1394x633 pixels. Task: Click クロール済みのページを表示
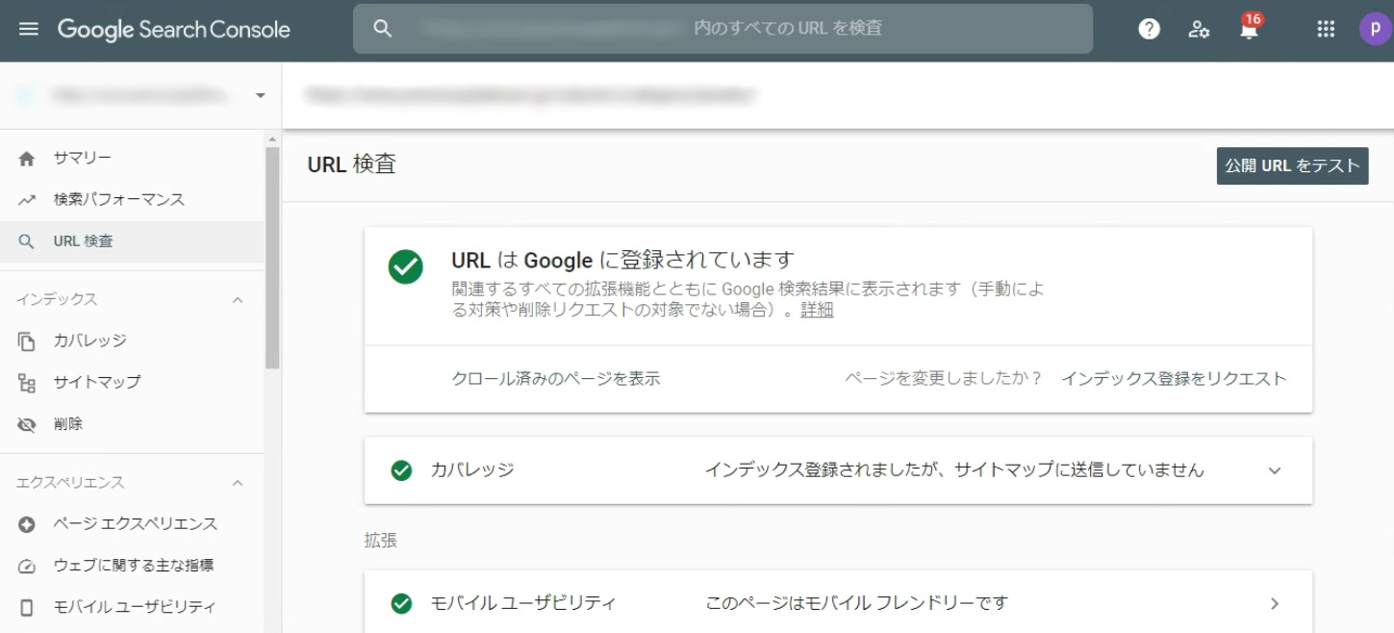(556, 379)
